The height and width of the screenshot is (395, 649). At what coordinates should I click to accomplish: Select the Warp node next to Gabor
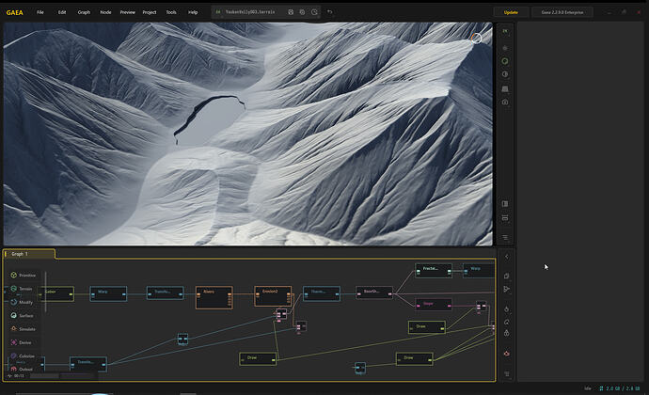108,294
